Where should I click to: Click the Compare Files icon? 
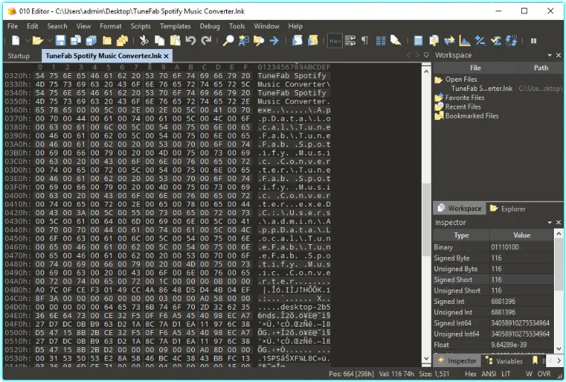[434, 40]
